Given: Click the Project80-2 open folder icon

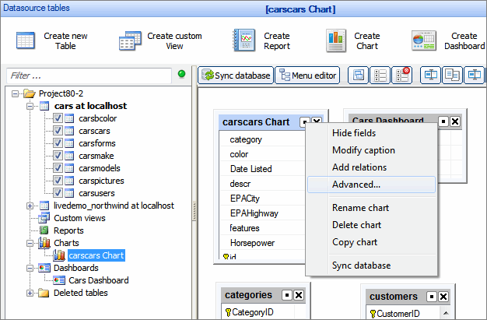Looking at the screenshot, I should point(30,93).
